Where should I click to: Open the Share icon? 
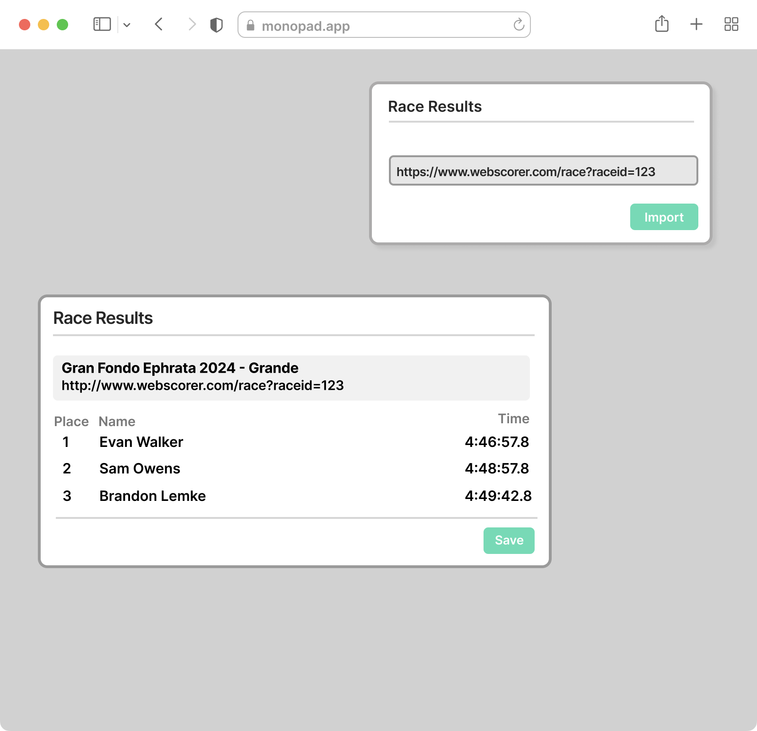coord(662,24)
